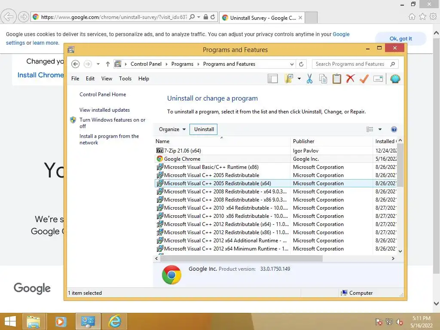Click the Uninstall button
The image size is (440, 330).
click(x=204, y=129)
